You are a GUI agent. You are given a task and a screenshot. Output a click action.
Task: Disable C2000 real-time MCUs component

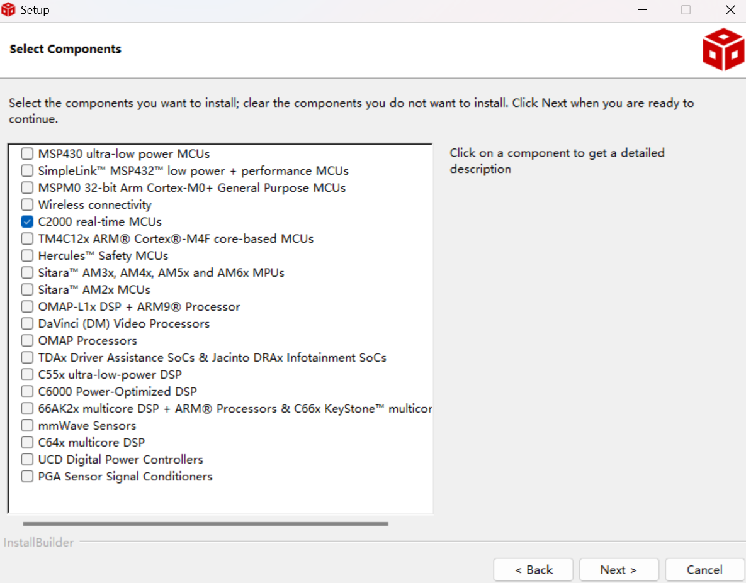pos(27,221)
